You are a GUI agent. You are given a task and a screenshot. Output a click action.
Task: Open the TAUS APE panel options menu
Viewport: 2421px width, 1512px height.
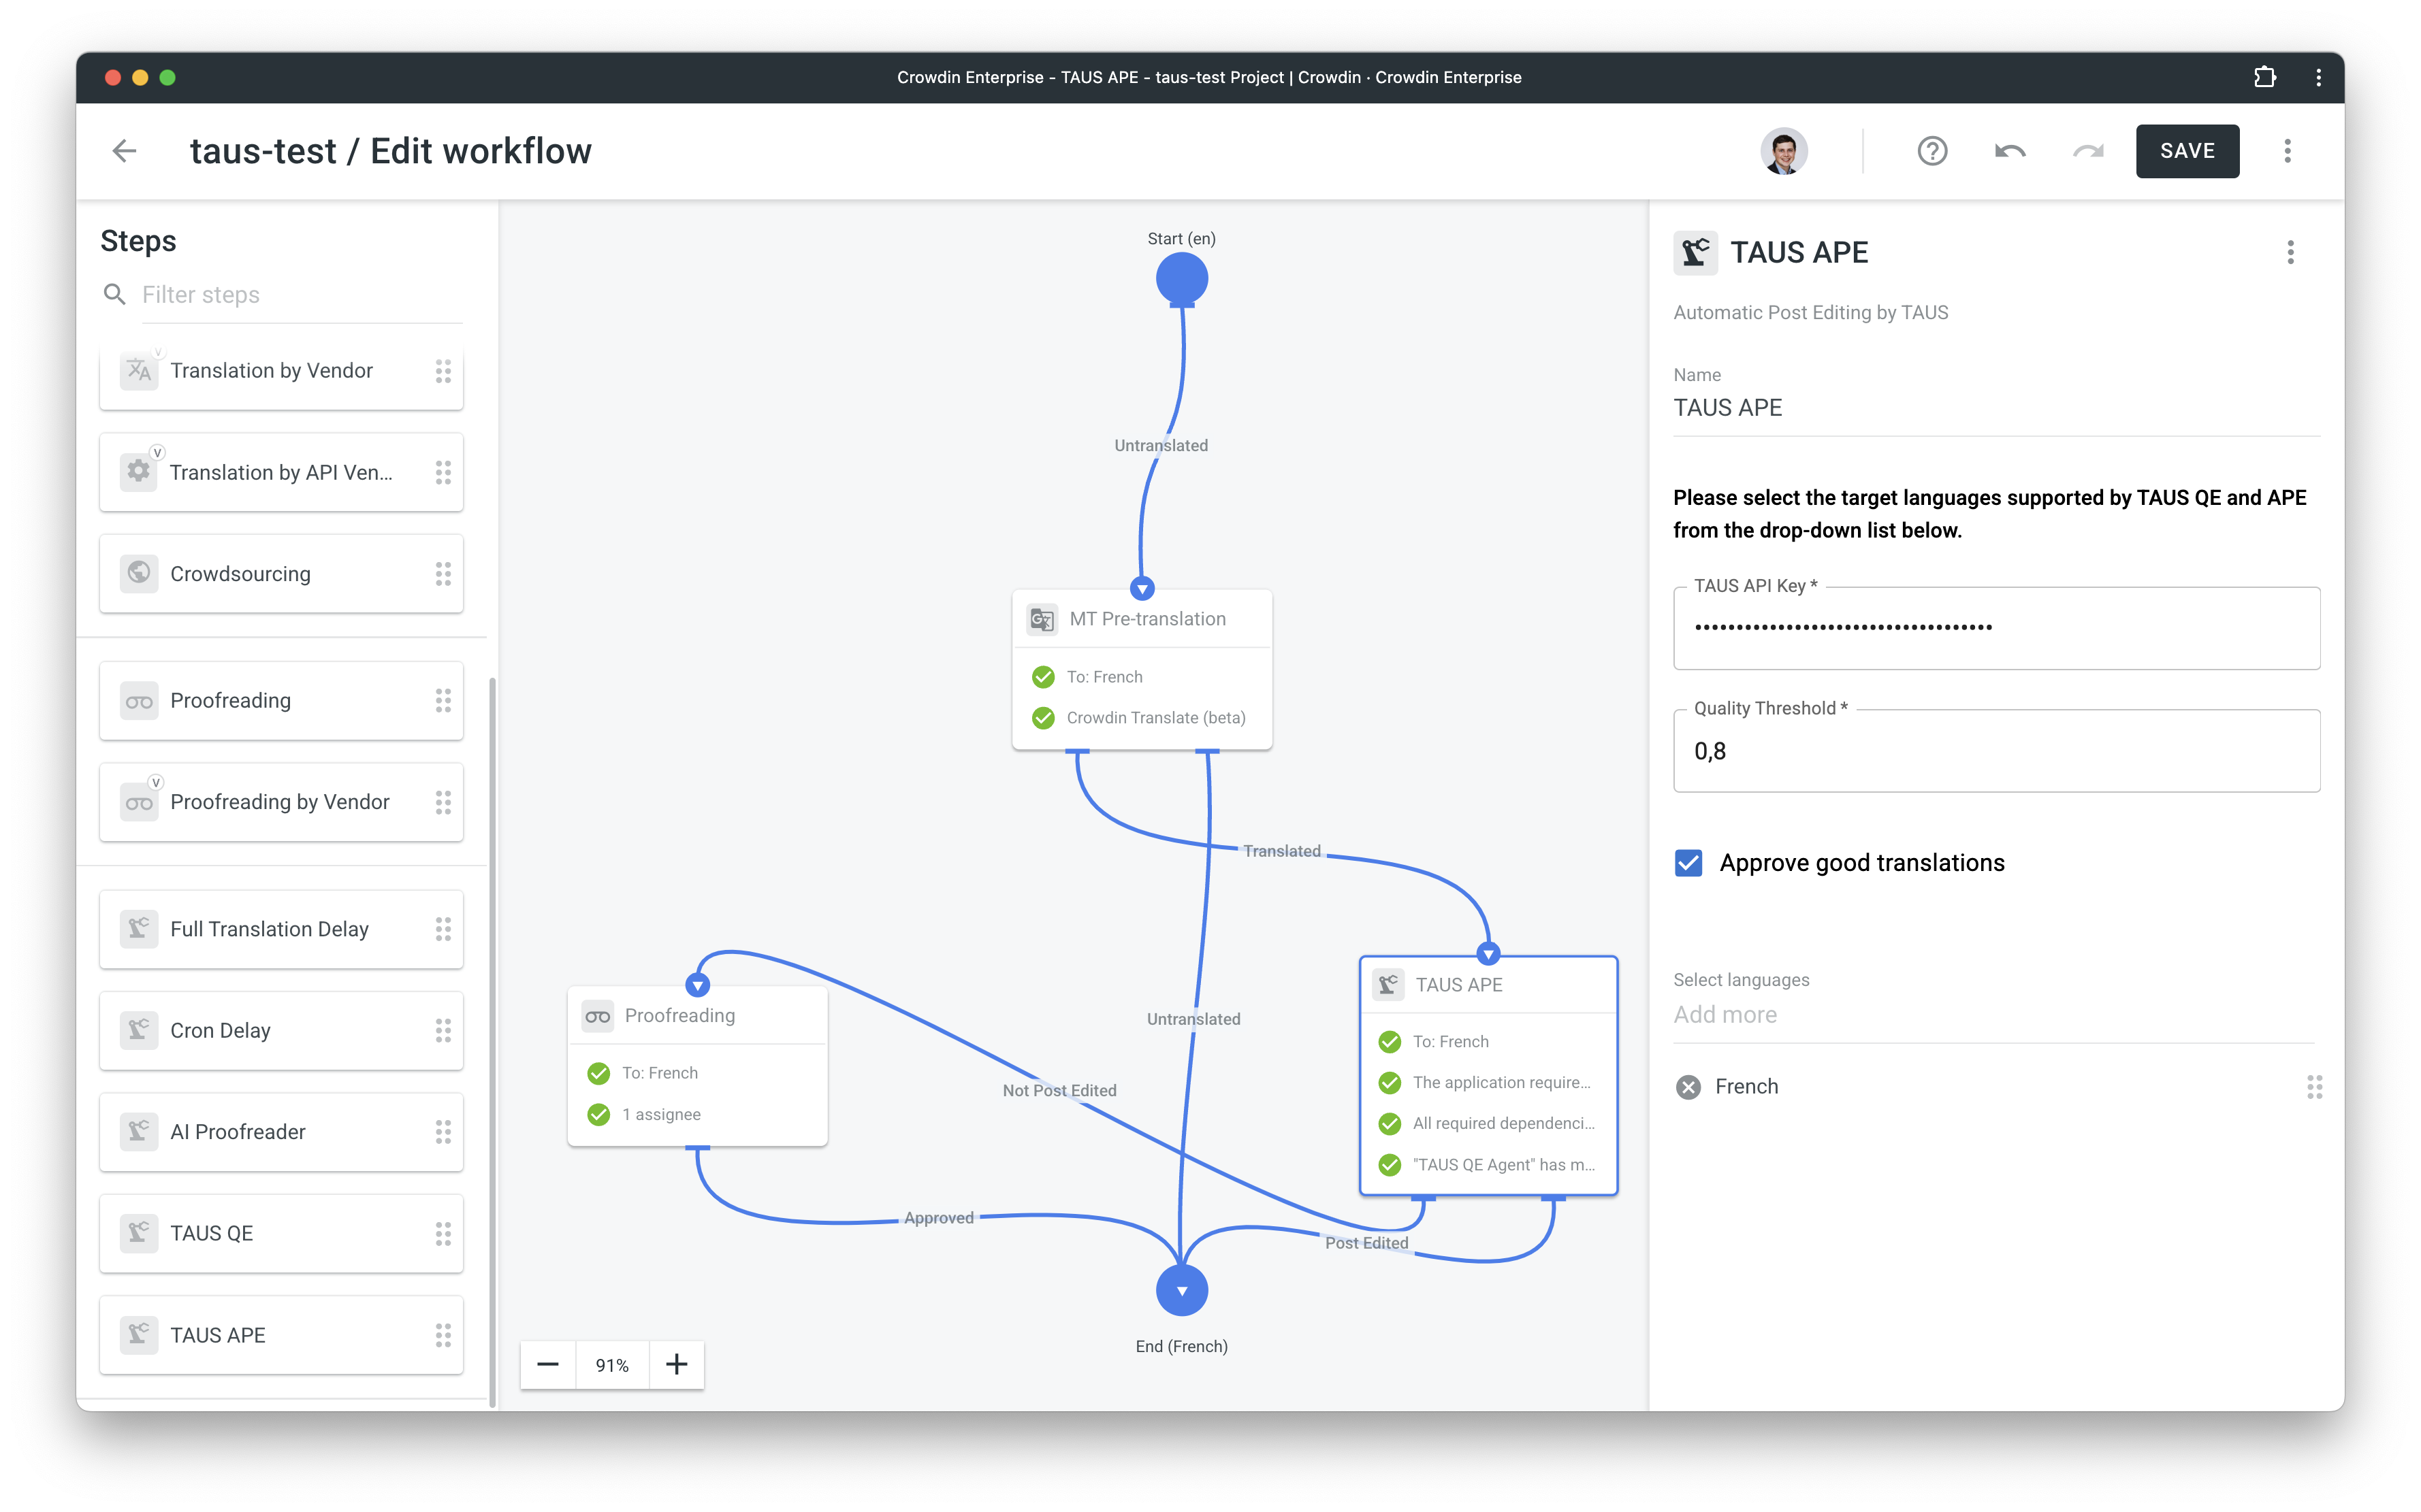point(2290,252)
